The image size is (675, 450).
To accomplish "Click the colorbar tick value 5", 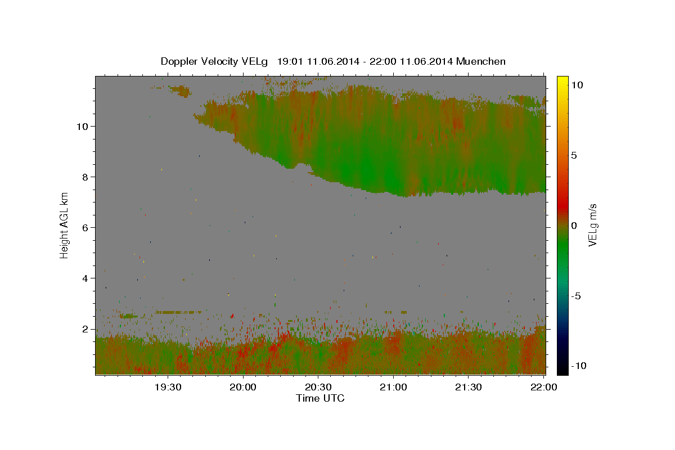I will pos(574,155).
